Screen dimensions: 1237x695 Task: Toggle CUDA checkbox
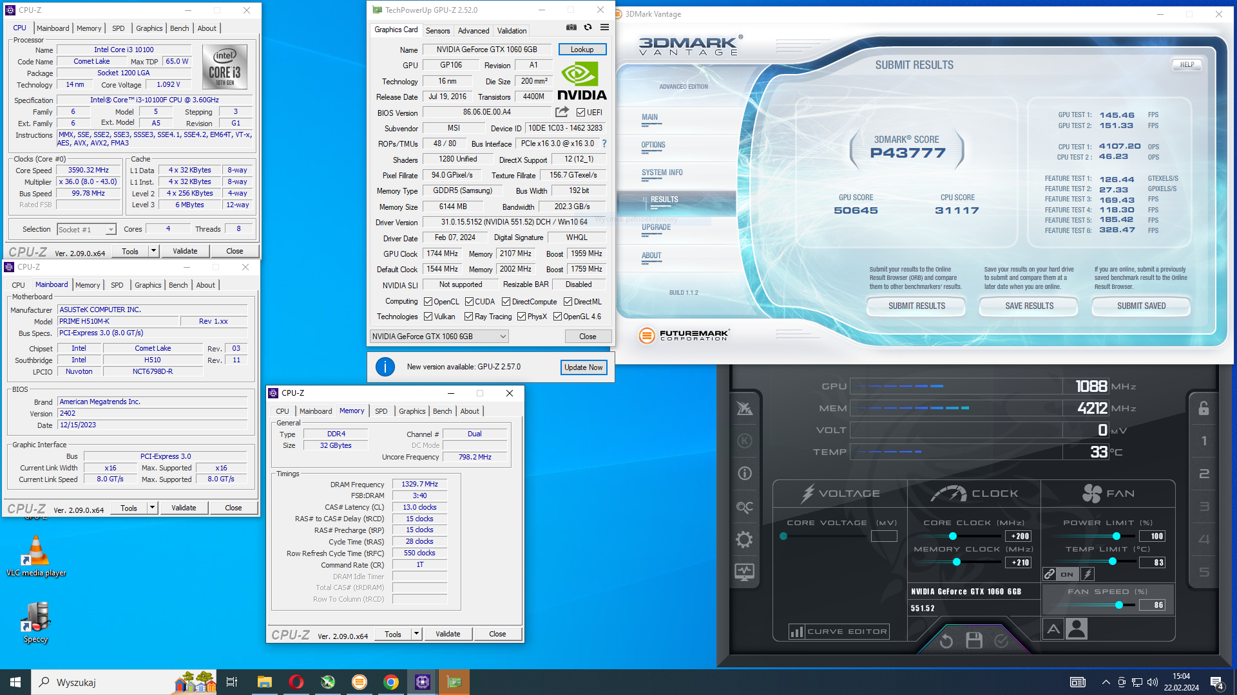pos(469,302)
